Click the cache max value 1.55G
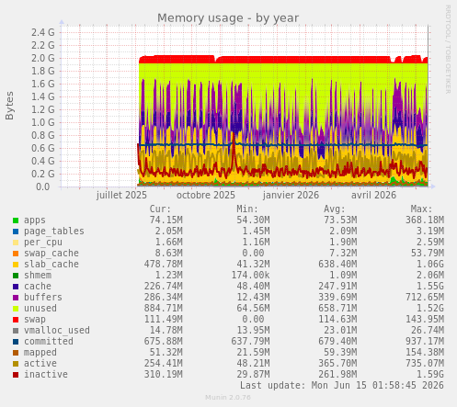Screen dimensions: 457x407 pos(430,287)
